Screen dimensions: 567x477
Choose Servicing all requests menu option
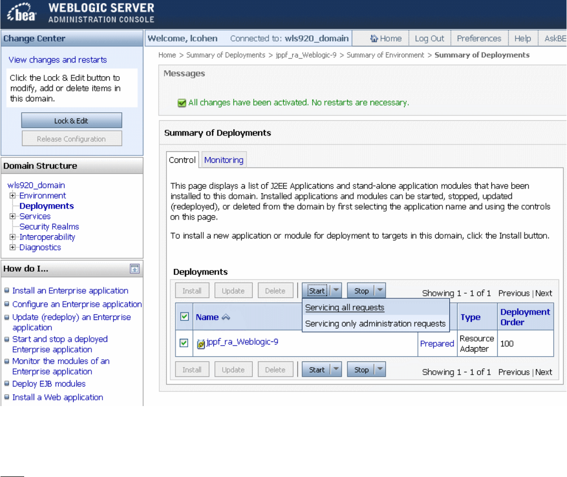[344, 307]
